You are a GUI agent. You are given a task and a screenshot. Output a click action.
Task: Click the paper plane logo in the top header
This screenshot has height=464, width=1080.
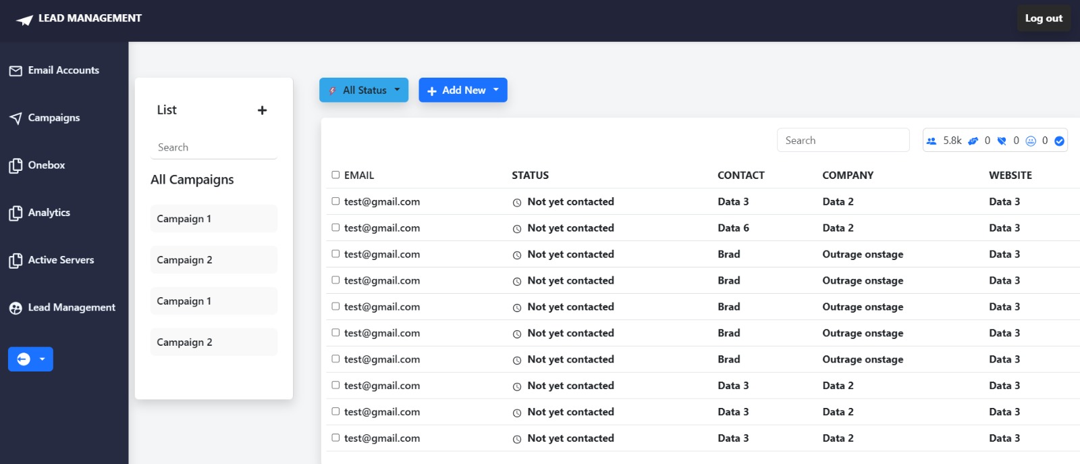[24, 20]
